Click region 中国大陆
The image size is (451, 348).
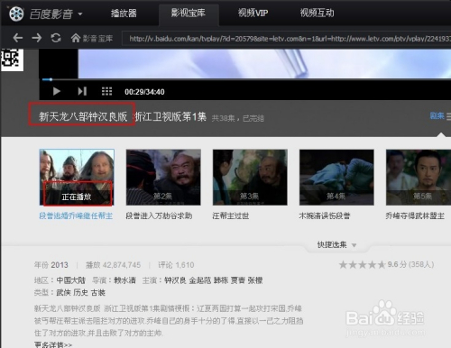tap(71, 280)
